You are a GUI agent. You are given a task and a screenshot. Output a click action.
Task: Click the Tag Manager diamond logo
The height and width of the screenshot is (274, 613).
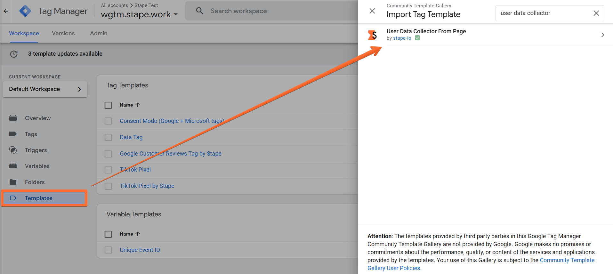pyautogui.click(x=25, y=11)
